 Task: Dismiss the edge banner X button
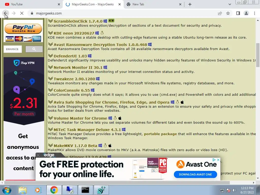(38, 155)
